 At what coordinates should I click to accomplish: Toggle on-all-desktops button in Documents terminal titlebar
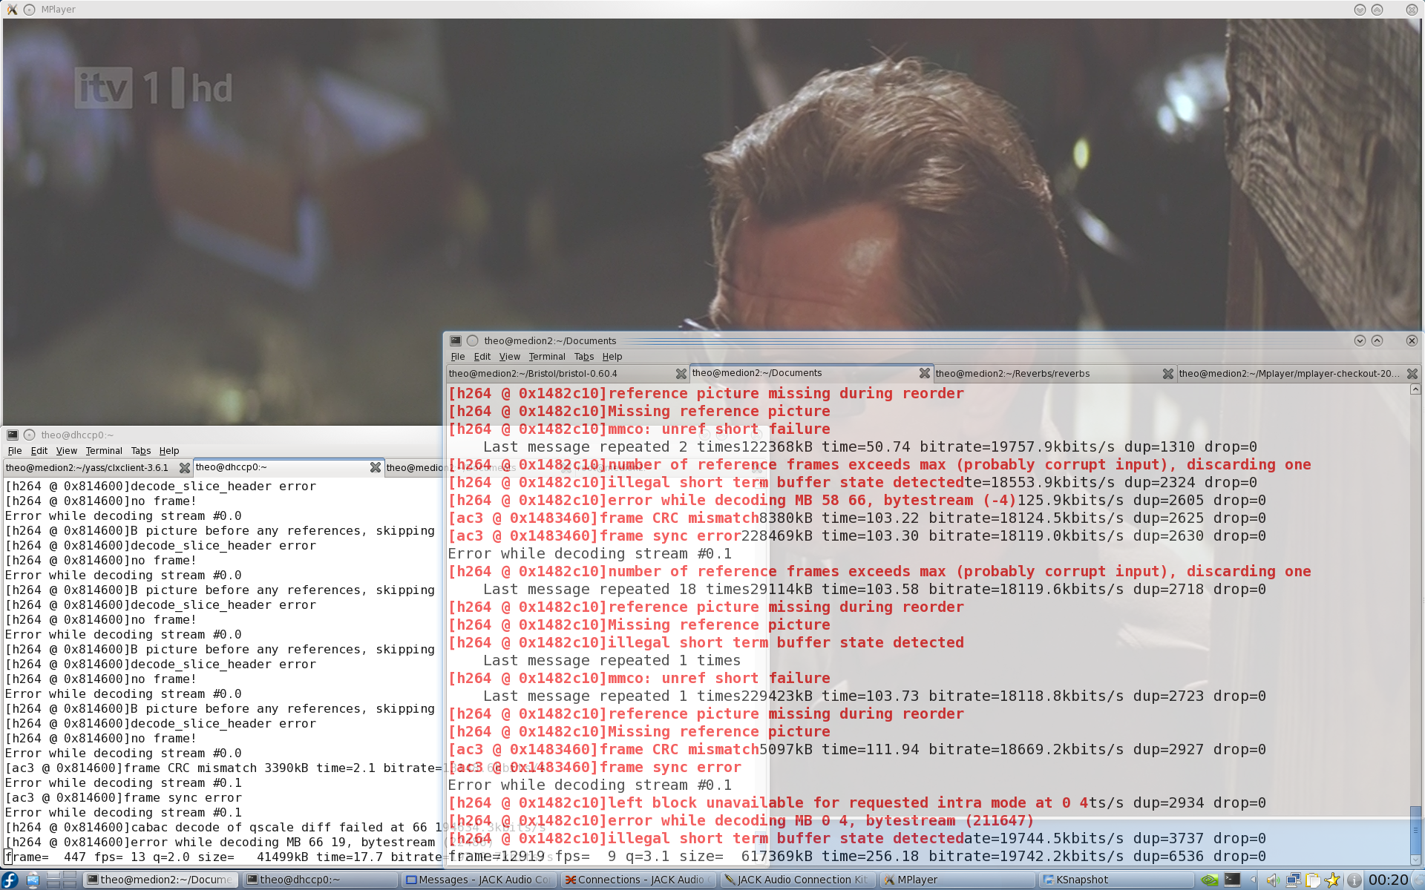[472, 341]
